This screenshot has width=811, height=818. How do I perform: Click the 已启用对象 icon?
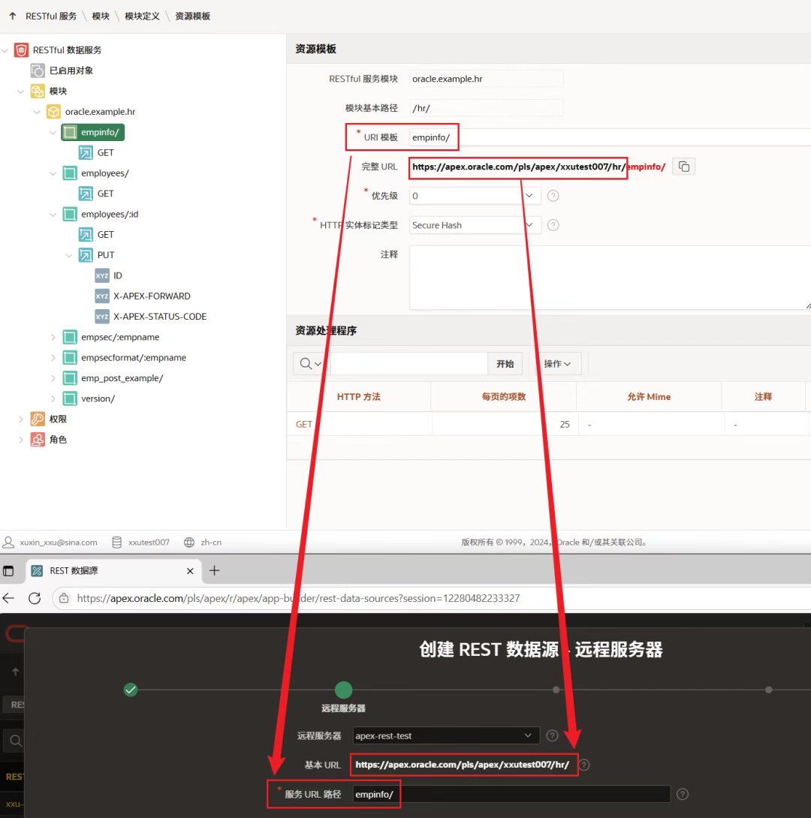point(38,71)
